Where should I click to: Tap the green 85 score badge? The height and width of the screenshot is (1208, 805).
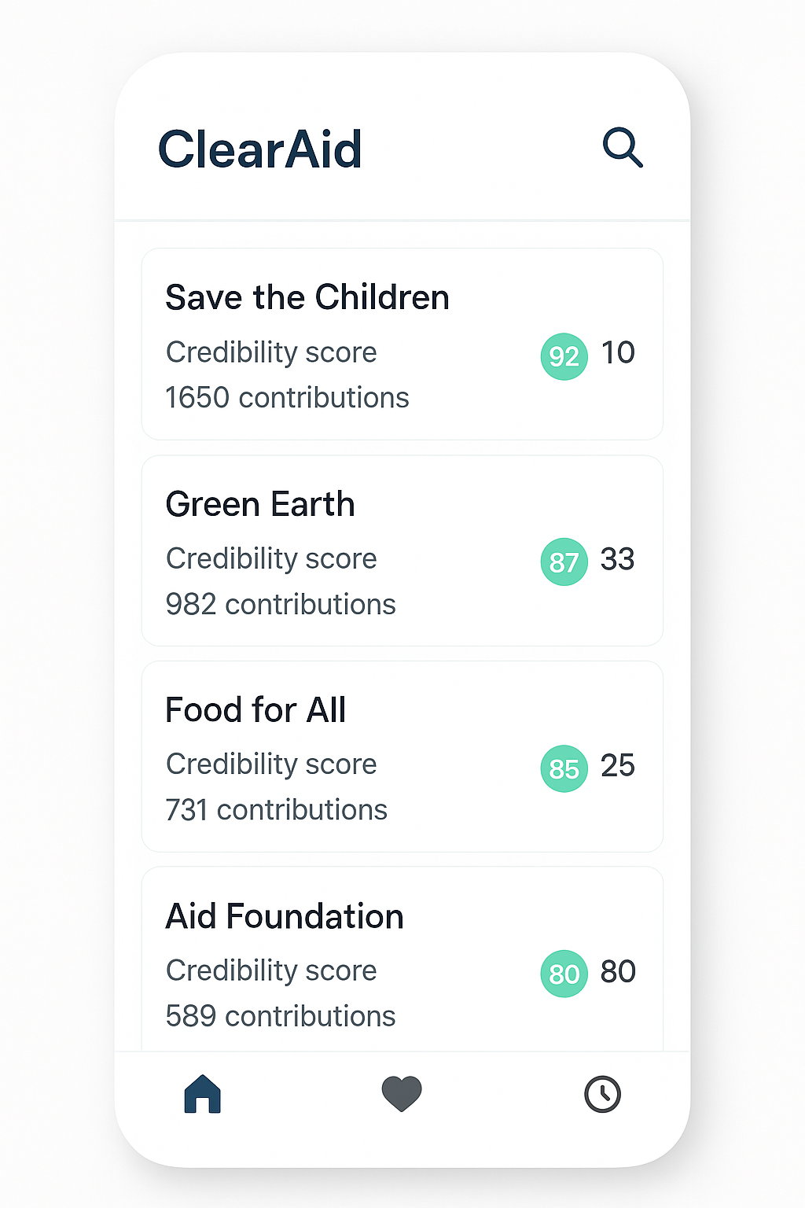click(x=564, y=768)
